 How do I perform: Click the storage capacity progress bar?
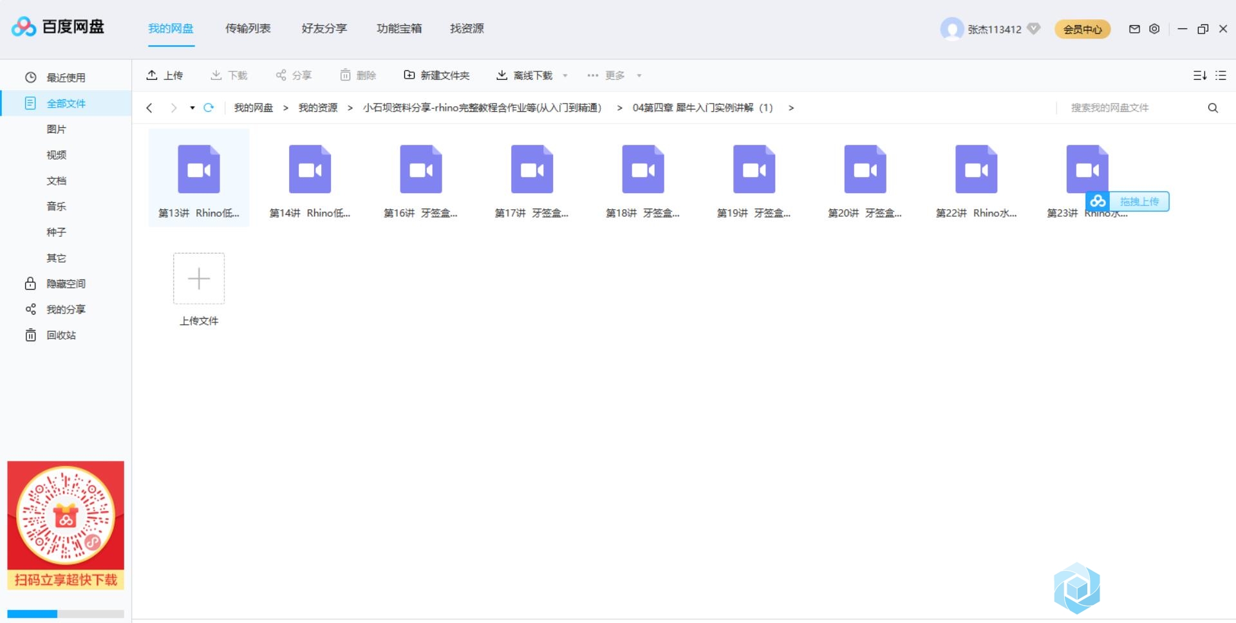pos(66,614)
